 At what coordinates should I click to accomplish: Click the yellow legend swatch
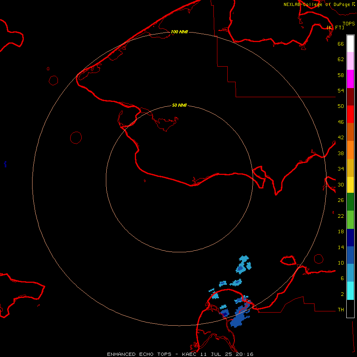click(x=350, y=185)
